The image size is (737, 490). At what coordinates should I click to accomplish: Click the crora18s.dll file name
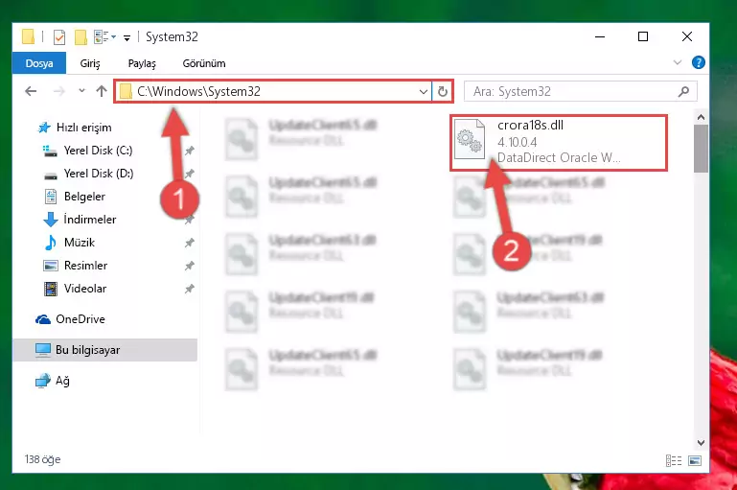click(530, 125)
